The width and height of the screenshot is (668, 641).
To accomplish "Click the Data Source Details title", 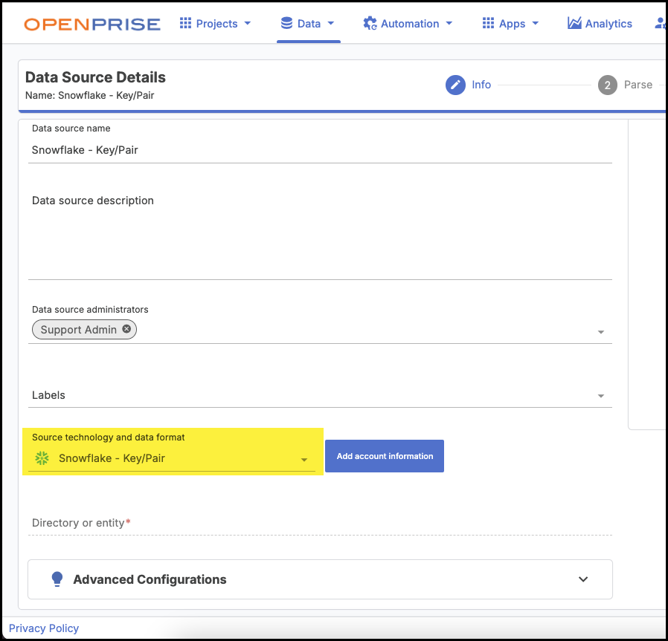I will (95, 77).
